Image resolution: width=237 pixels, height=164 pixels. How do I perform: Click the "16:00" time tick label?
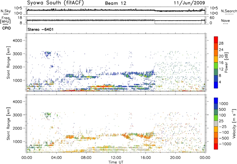pos(145,158)
